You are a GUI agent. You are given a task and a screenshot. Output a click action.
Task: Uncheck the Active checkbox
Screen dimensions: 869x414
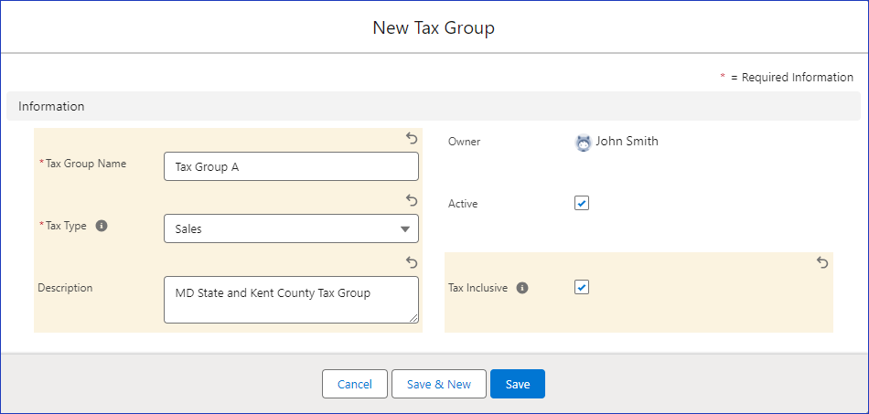coord(582,203)
